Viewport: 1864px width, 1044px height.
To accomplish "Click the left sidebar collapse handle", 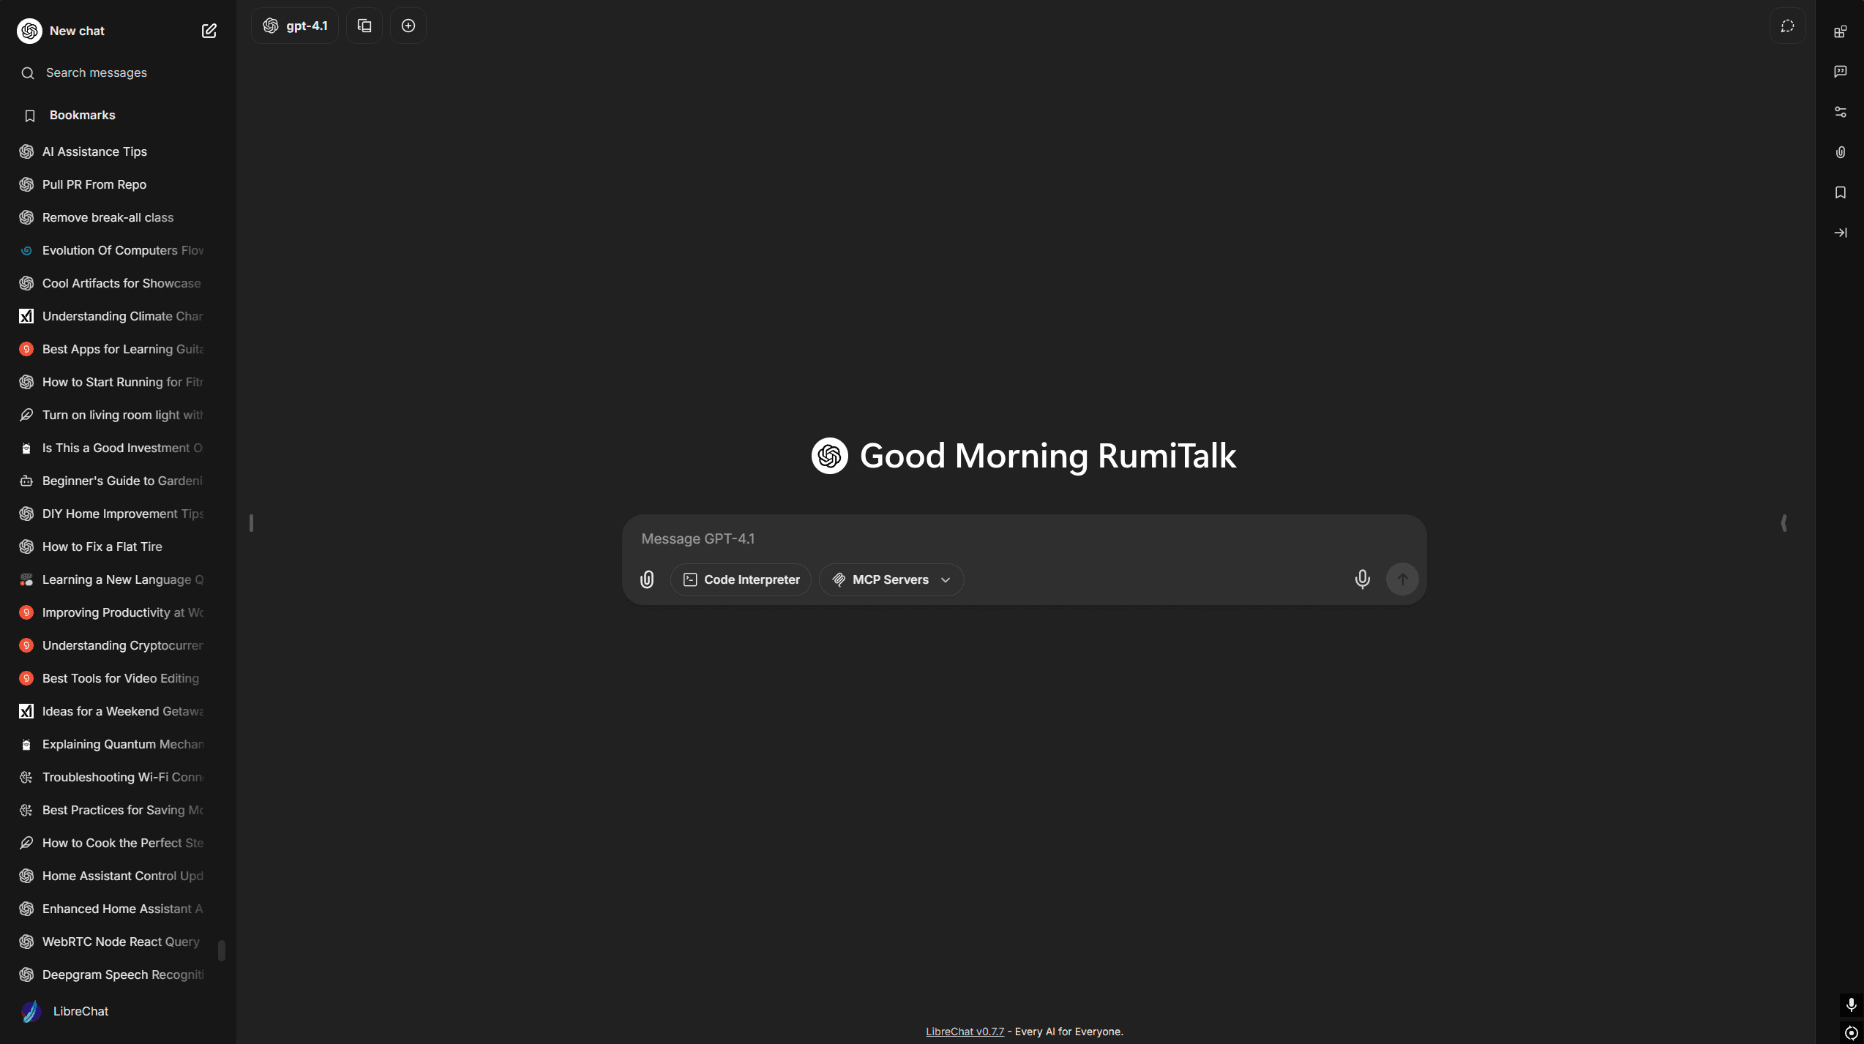I will (251, 523).
